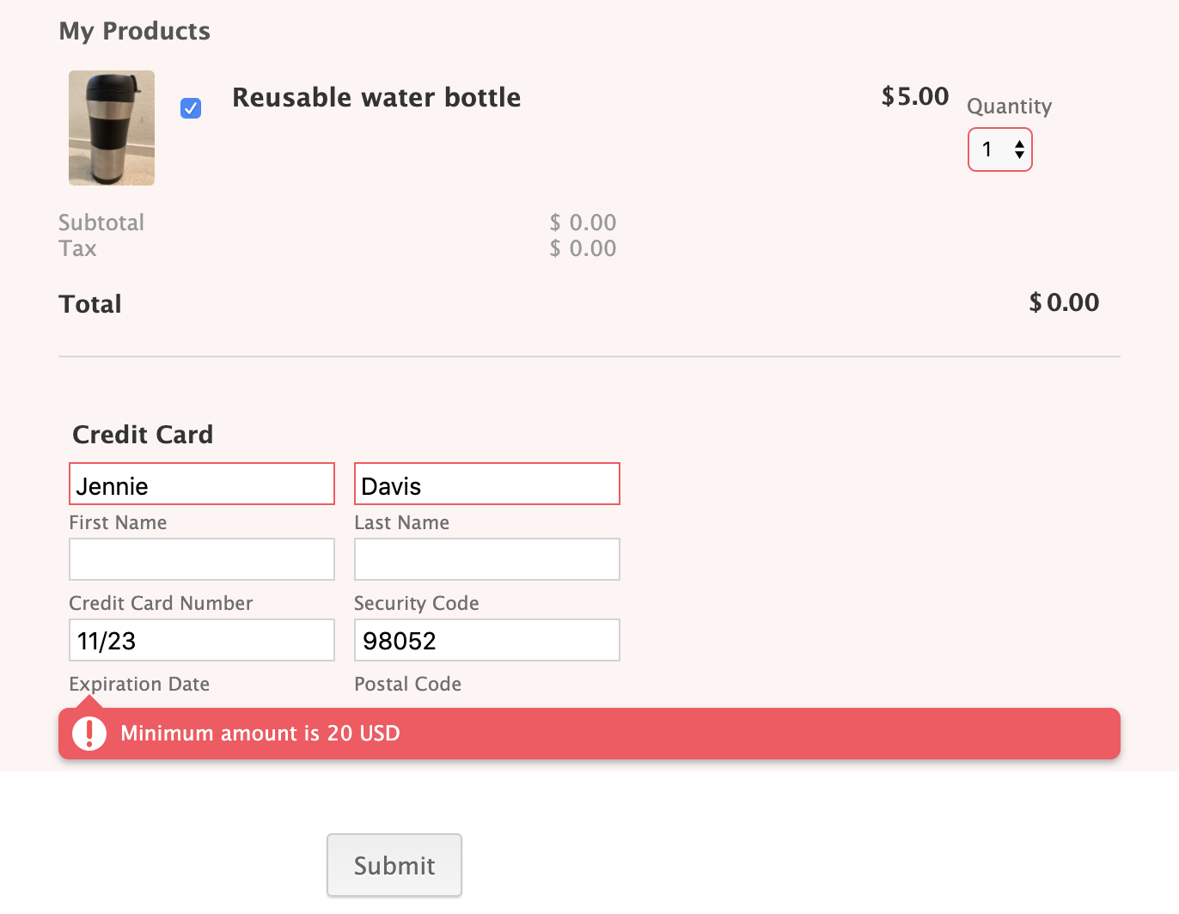This screenshot has width=1179, height=914.
Task: Select the Expiration Date field showing 11/23
Action: (x=201, y=640)
